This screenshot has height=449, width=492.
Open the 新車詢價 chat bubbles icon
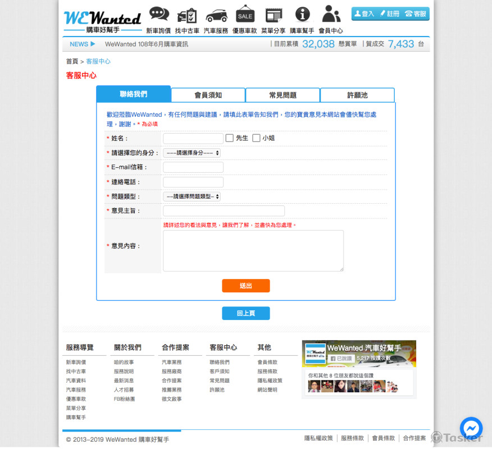coord(158,14)
